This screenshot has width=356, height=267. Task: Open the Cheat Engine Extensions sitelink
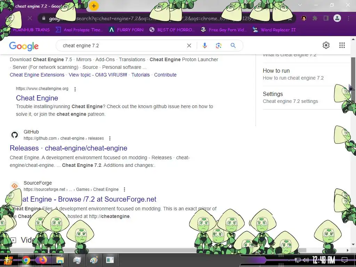tap(37, 75)
